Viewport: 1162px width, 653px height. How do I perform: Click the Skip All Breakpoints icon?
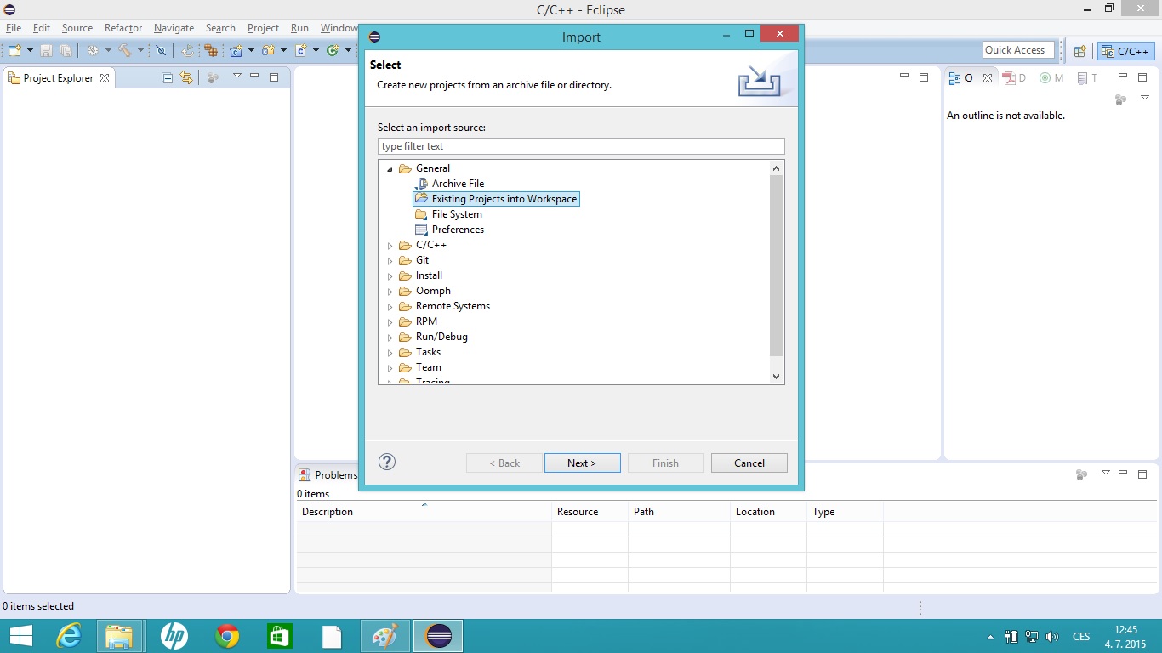[x=161, y=51]
